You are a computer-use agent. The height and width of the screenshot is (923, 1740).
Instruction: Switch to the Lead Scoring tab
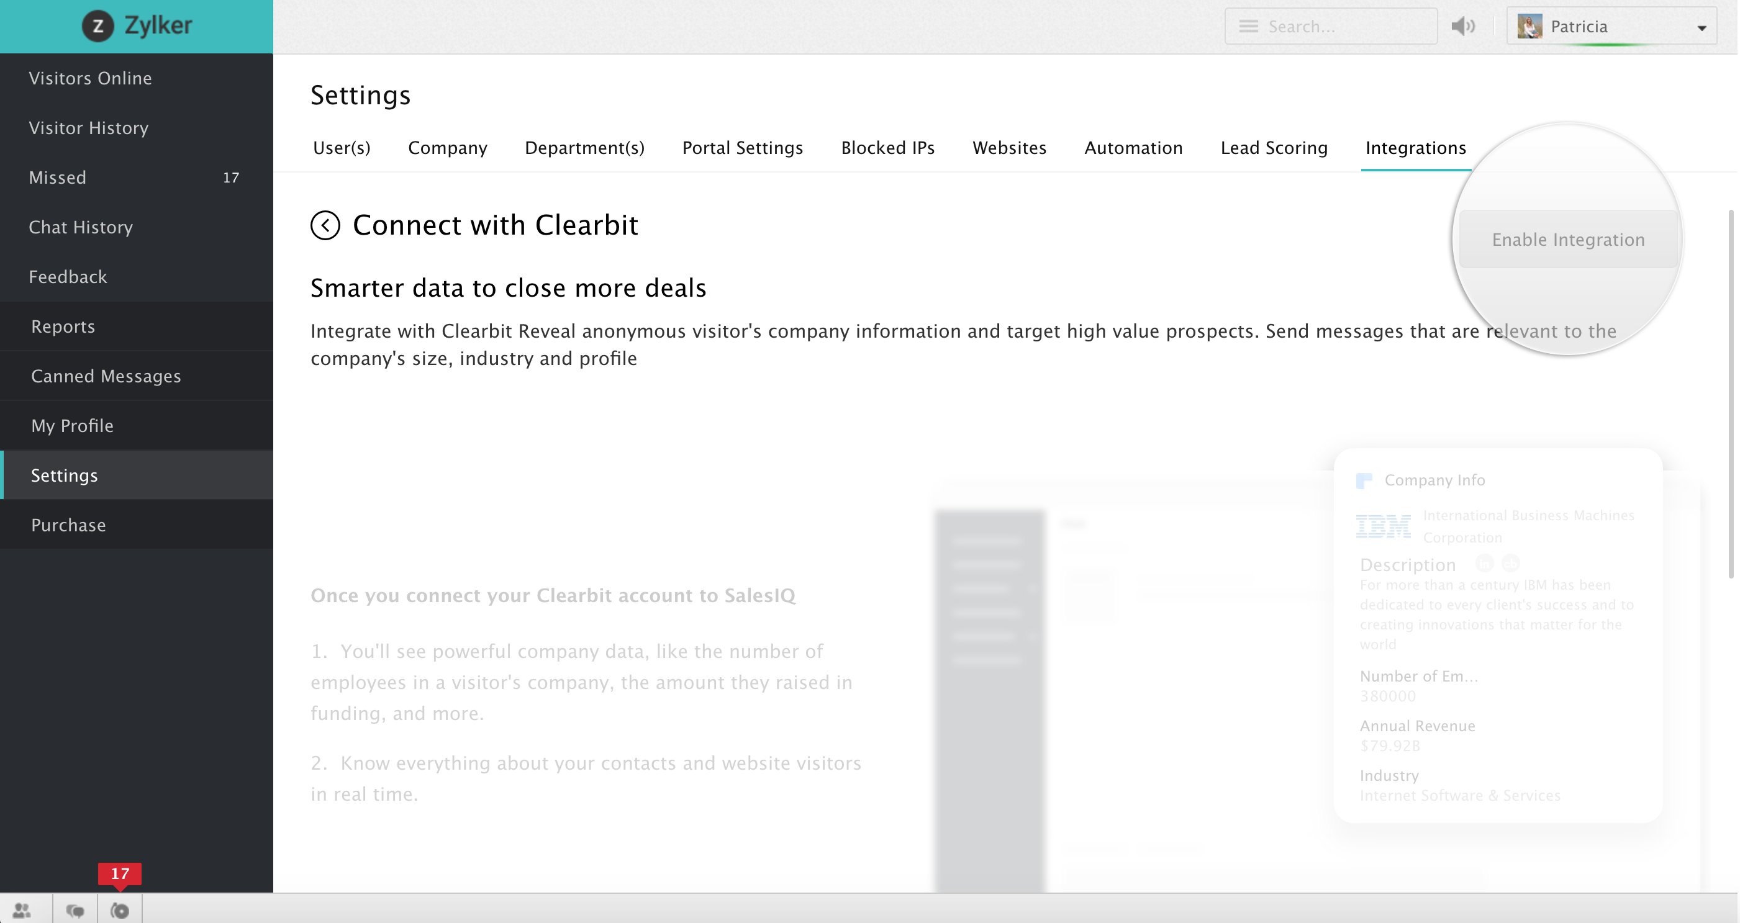[1273, 148]
